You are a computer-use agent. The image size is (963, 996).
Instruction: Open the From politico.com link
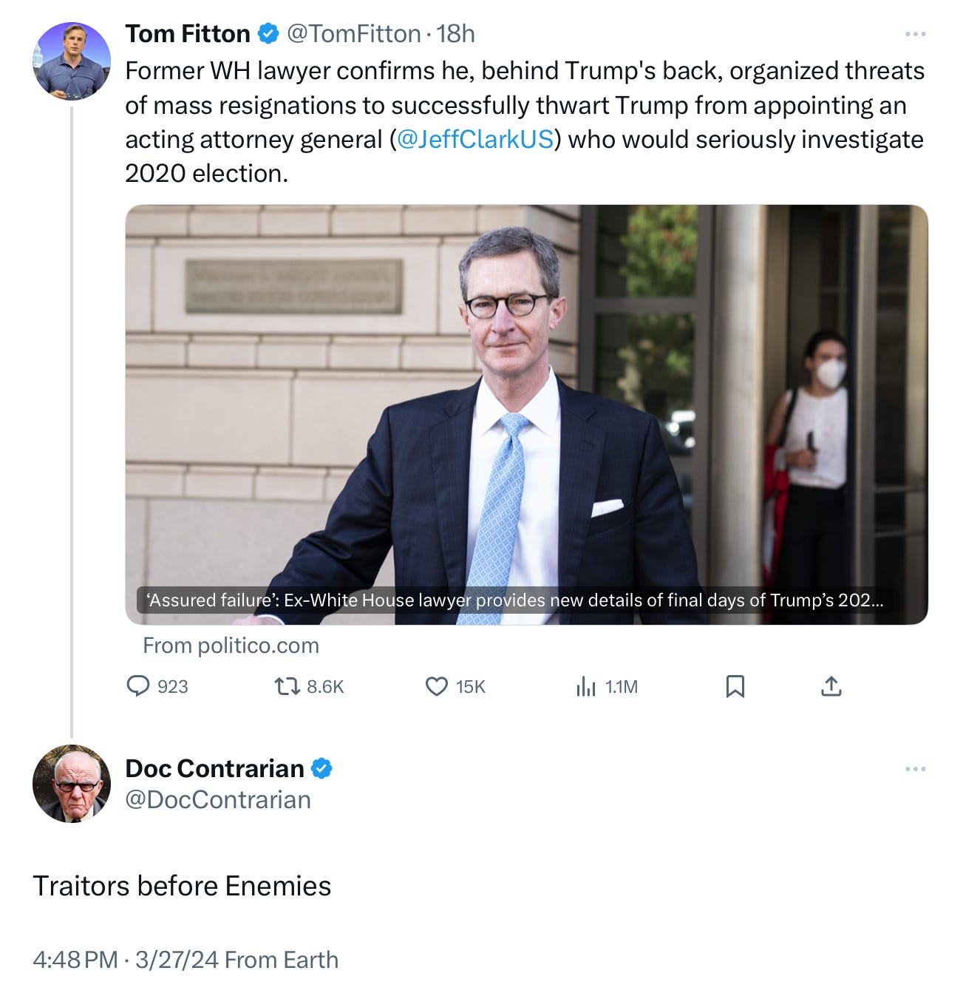coord(231,646)
